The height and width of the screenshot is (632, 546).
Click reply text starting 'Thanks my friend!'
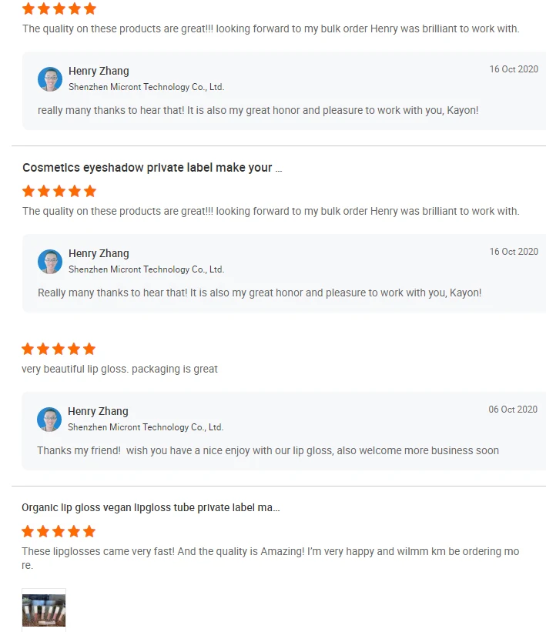coord(268,450)
